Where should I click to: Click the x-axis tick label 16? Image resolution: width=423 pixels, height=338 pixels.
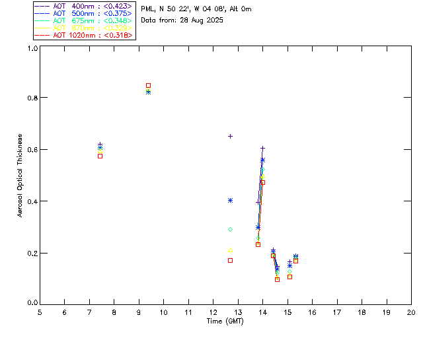point(313,312)
